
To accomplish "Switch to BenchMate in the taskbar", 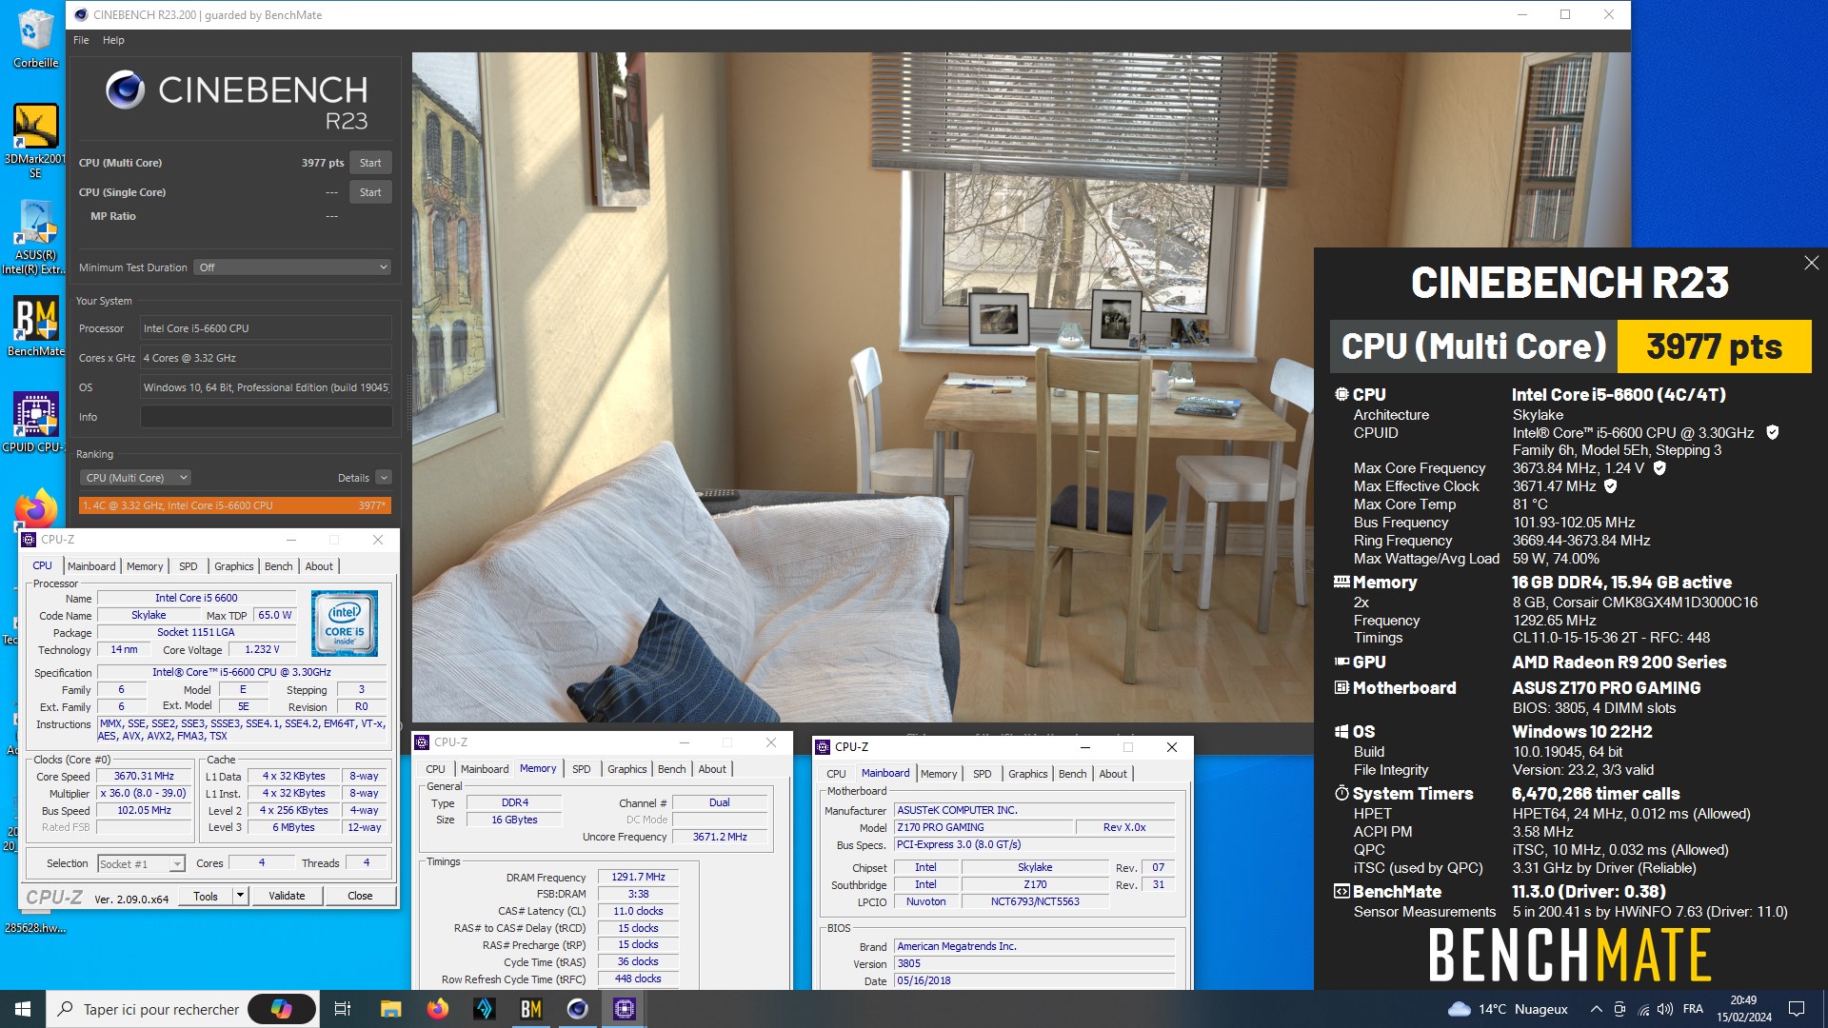I will coord(531,1009).
